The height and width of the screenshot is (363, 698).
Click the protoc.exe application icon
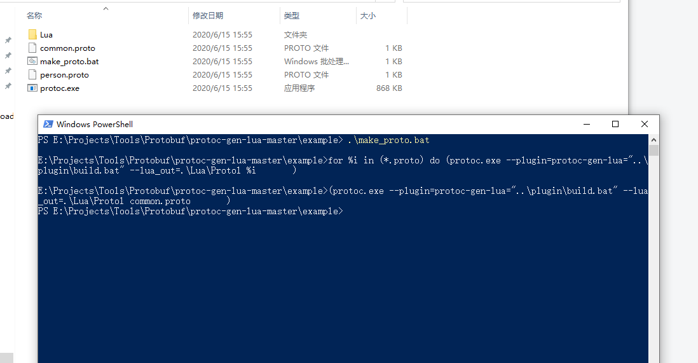pos(32,88)
